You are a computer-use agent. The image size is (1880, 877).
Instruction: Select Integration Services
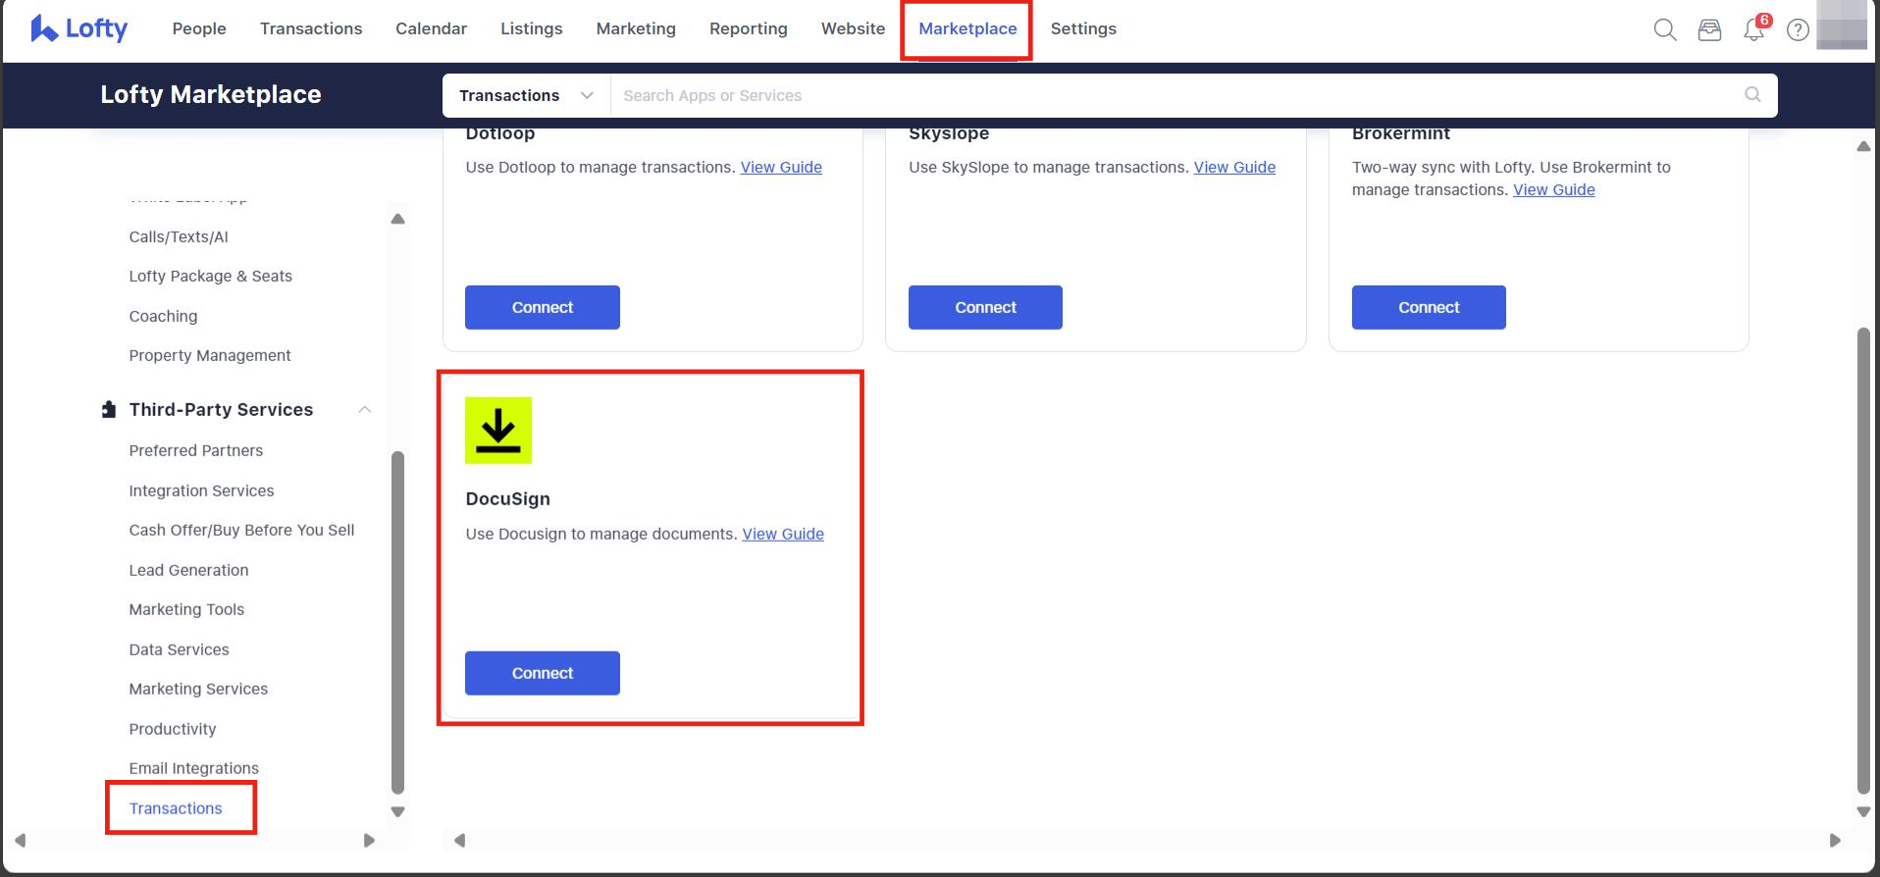coord(201,490)
